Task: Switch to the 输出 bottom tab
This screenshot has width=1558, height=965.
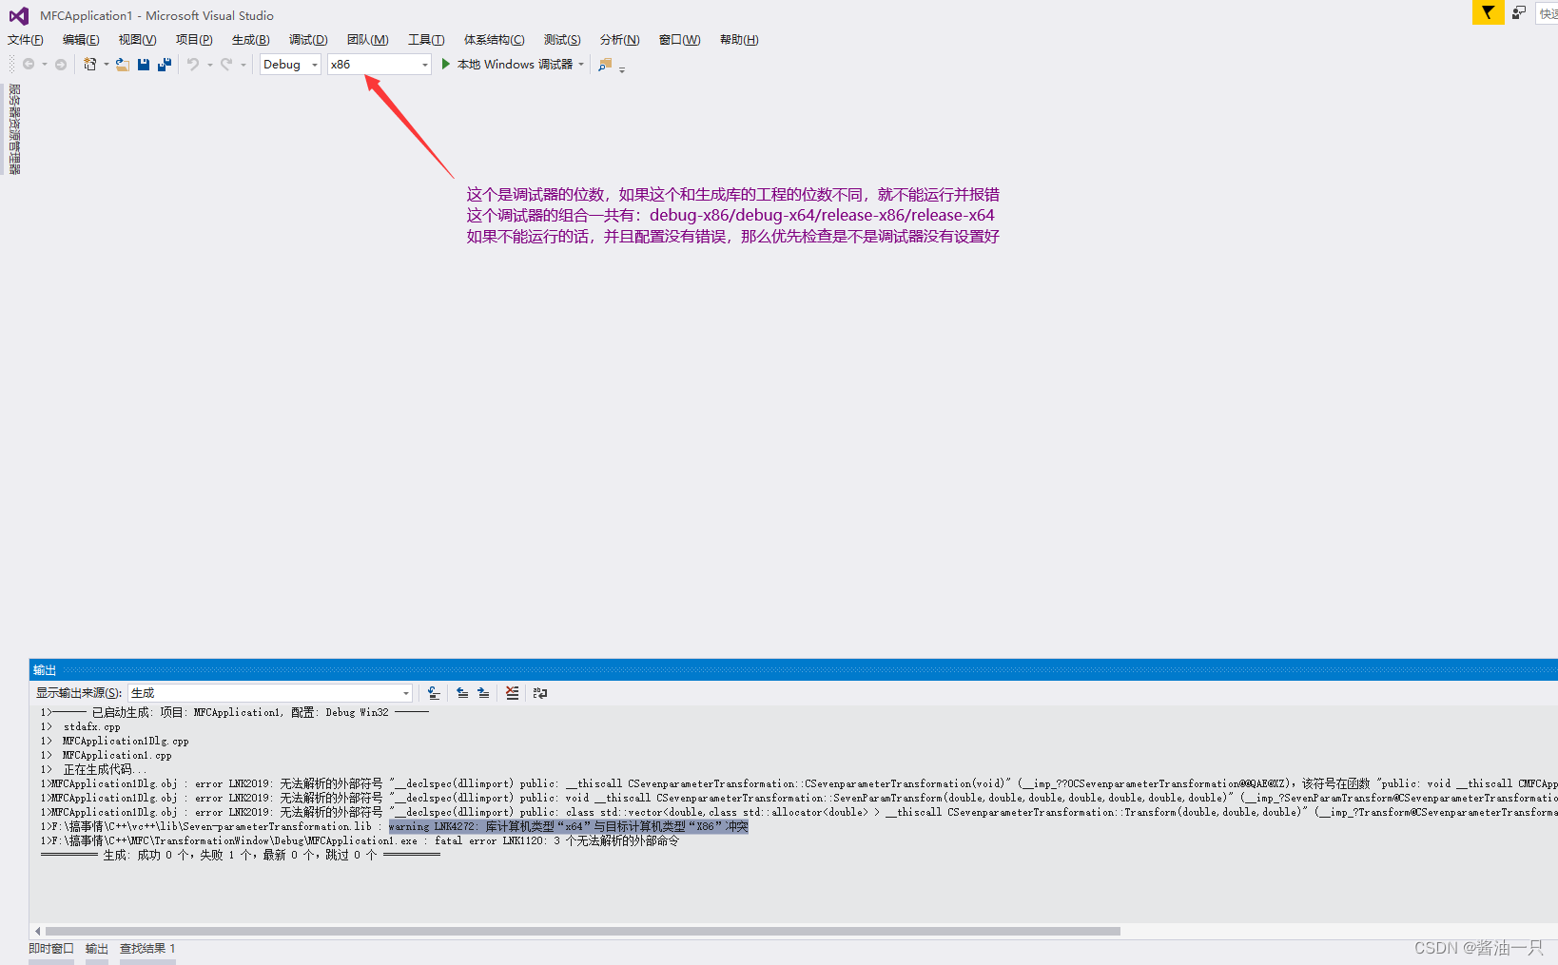Action: [97, 949]
